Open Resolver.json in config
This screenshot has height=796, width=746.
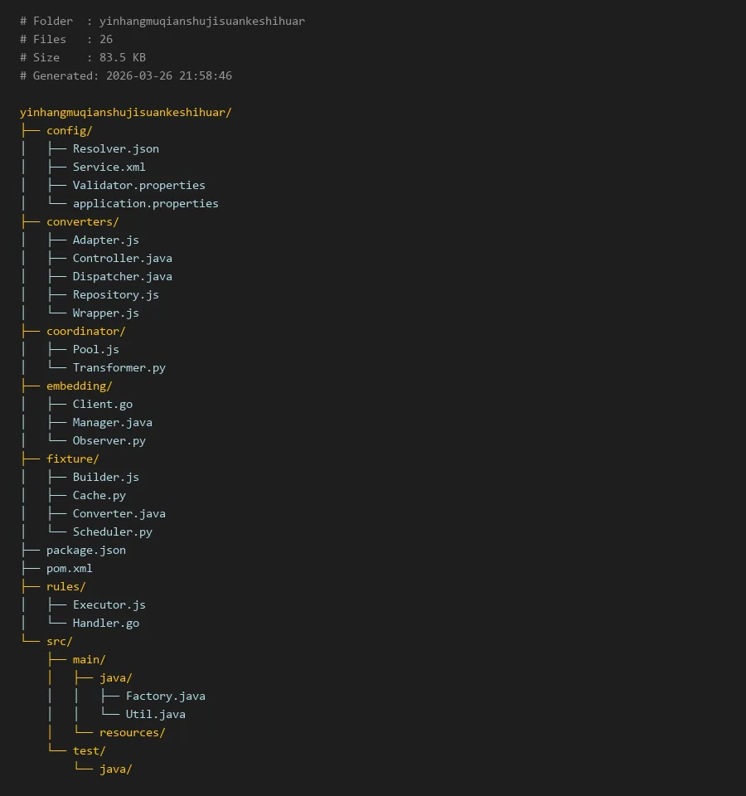point(115,148)
